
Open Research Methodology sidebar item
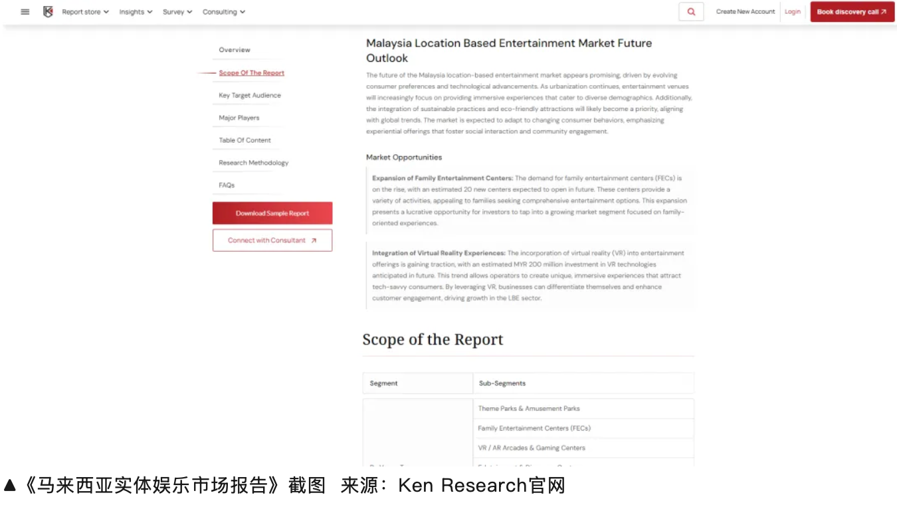coord(253,163)
